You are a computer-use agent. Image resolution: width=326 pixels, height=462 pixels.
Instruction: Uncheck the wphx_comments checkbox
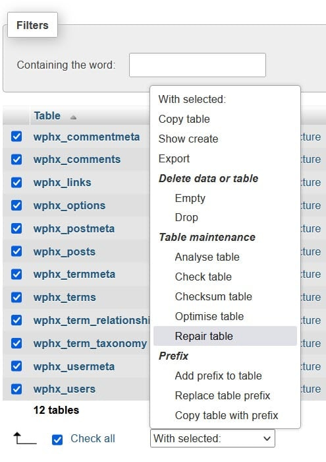(16, 160)
